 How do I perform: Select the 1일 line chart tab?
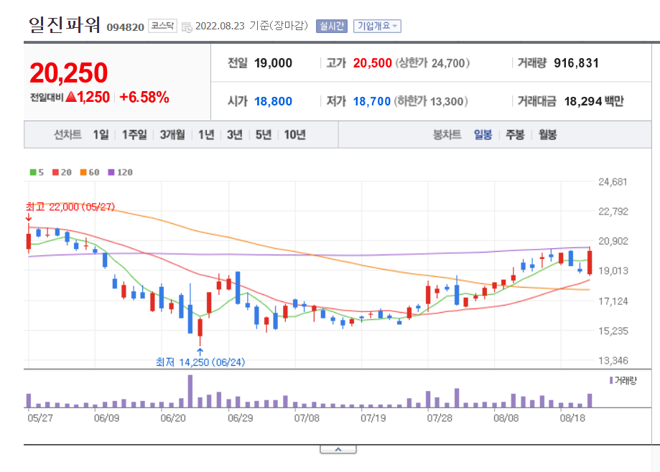(101, 135)
